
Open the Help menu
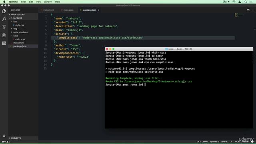tap(58, 2)
